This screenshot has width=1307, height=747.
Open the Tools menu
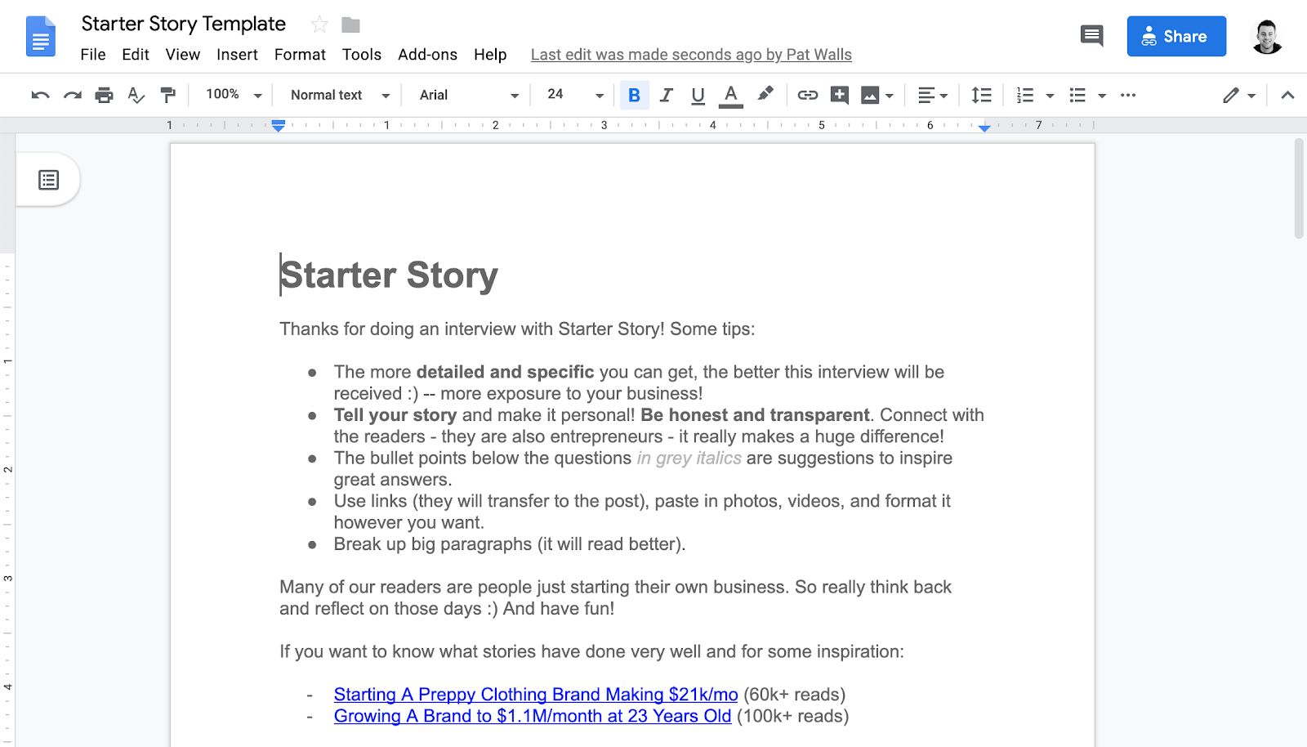[362, 55]
